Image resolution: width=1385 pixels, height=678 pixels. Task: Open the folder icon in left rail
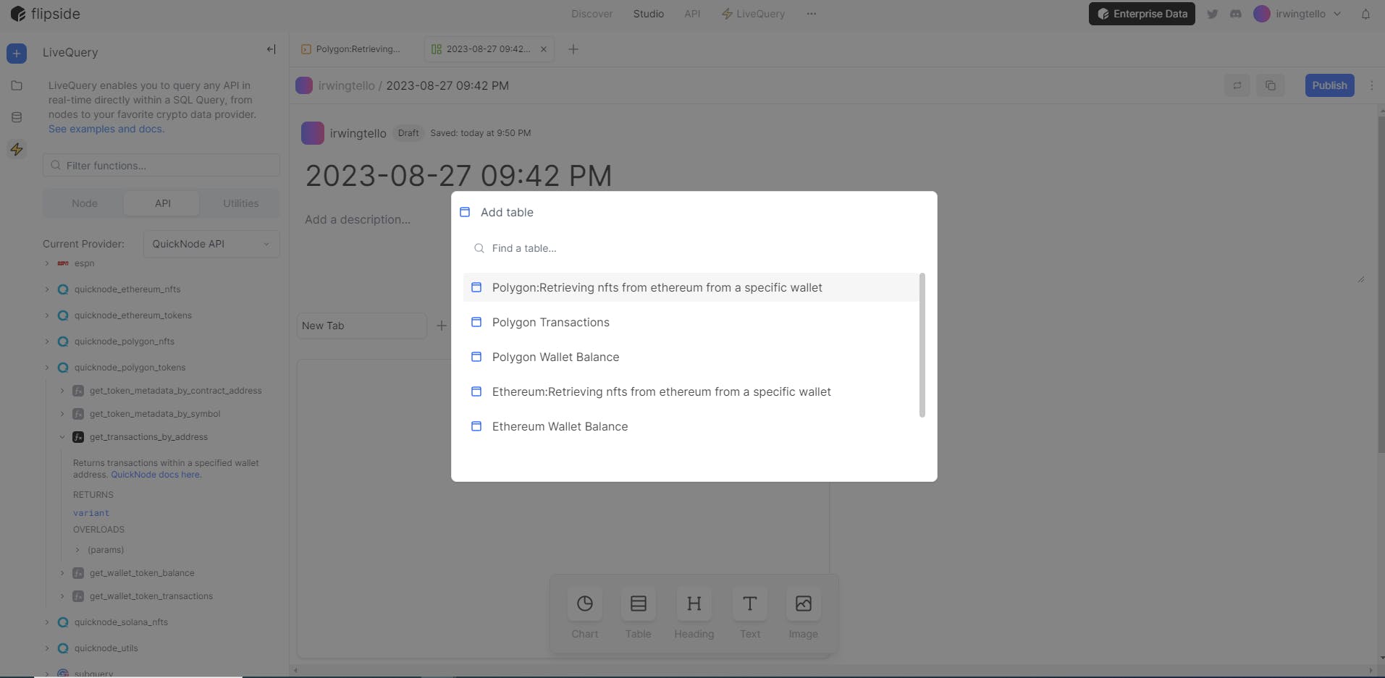[17, 85]
